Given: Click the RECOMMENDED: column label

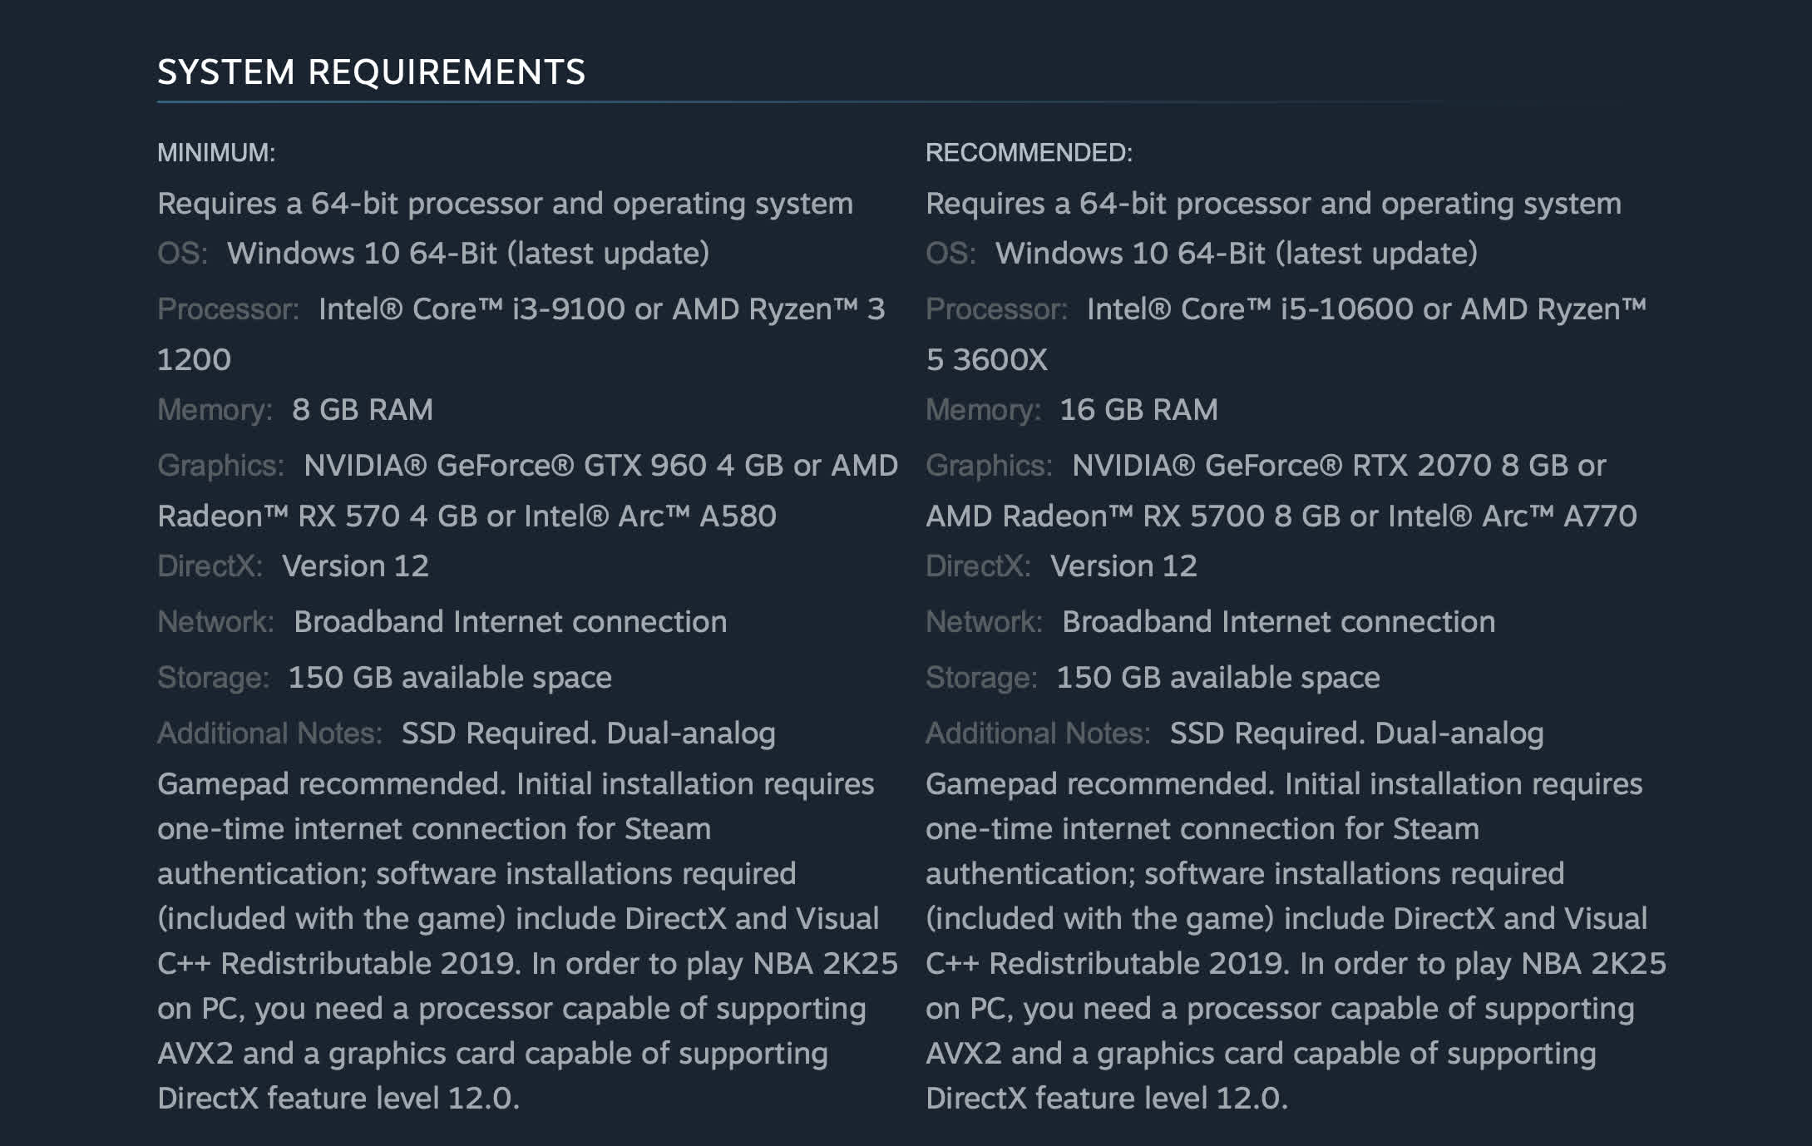Looking at the screenshot, I should tap(1029, 153).
